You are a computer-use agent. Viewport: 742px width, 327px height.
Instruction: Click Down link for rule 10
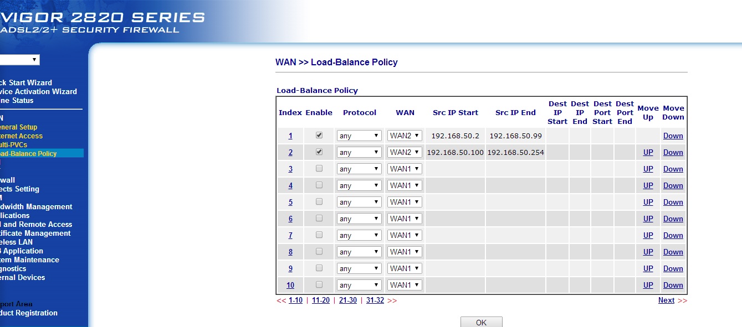pyautogui.click(x=673, y=285)
